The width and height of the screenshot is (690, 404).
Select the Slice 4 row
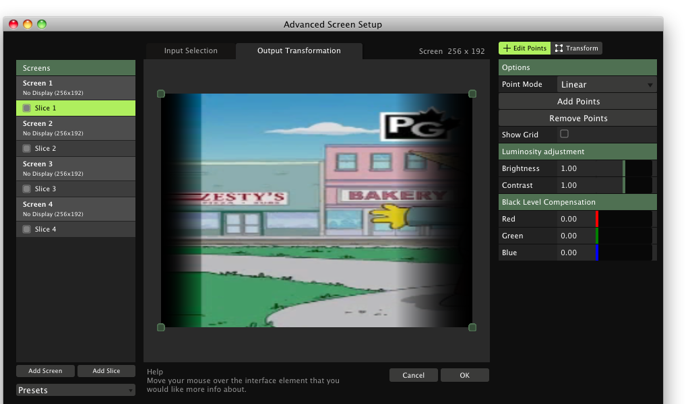click(75, 230)
